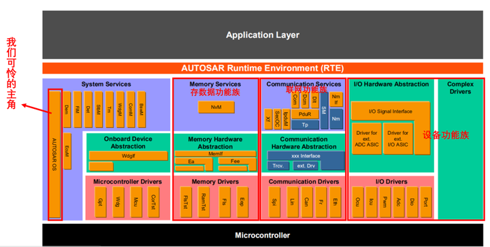Viewport: 490px width, 247px height.
Task: Click the blue Tp block
Action: point(305,125)
